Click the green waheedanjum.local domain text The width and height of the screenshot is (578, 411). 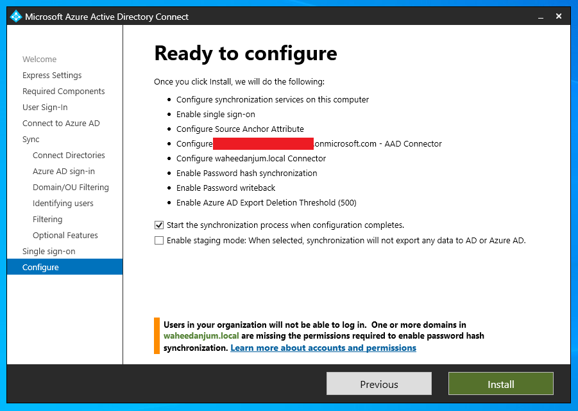tap(201, 336)
